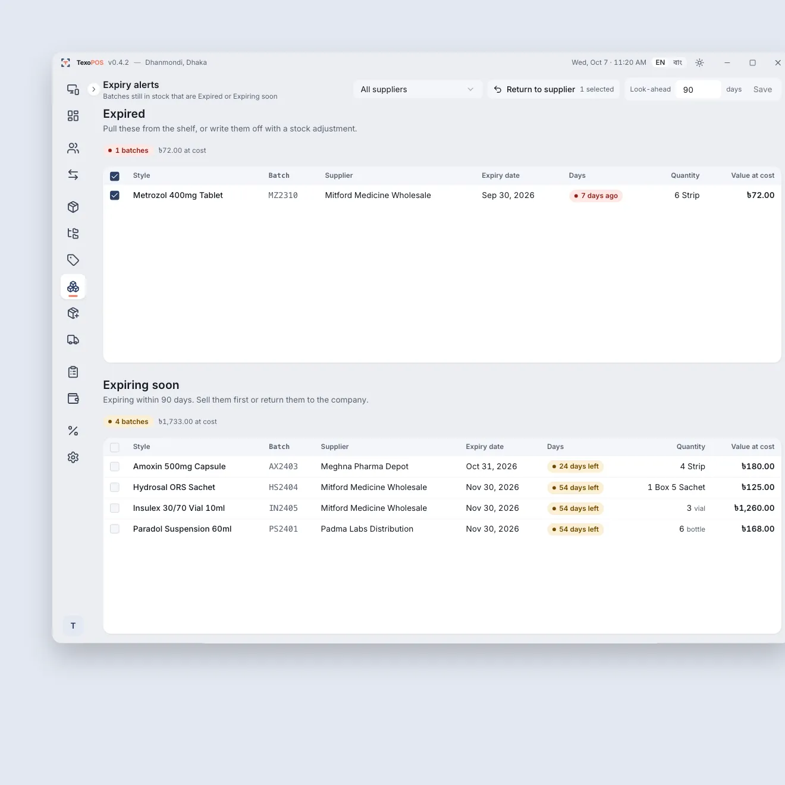The image size is (785, 785).
Task: Click the price tag icon in sidebar
Action: point(73,260)
